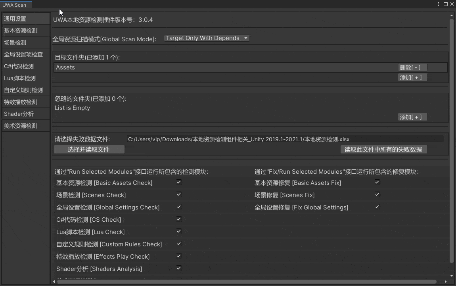
Task: Open 通用设置 sidebar section
Action: pos(26,19)
